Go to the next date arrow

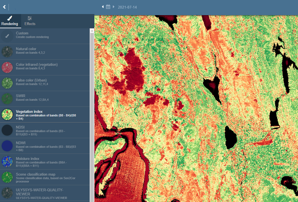point(114,7)
